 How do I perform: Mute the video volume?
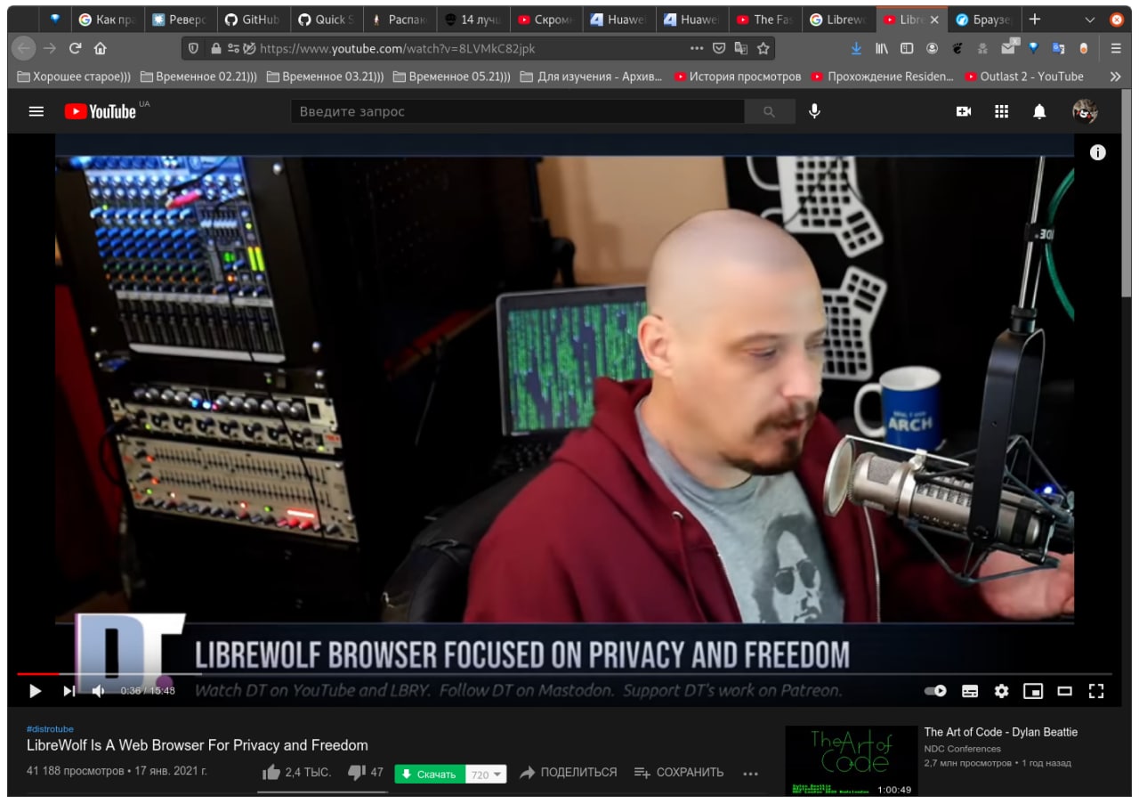(99, 690)
